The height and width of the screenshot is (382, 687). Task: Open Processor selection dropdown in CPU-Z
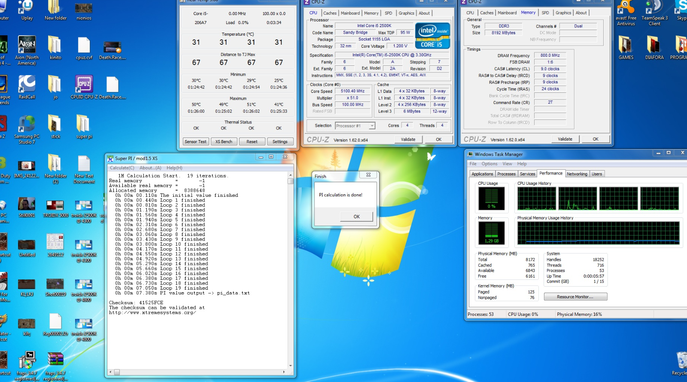355,126
